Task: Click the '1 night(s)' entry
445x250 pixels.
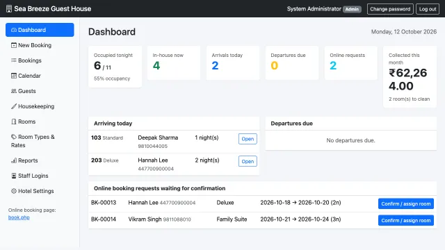Action: pyautogui.click(x=207, y=137)
